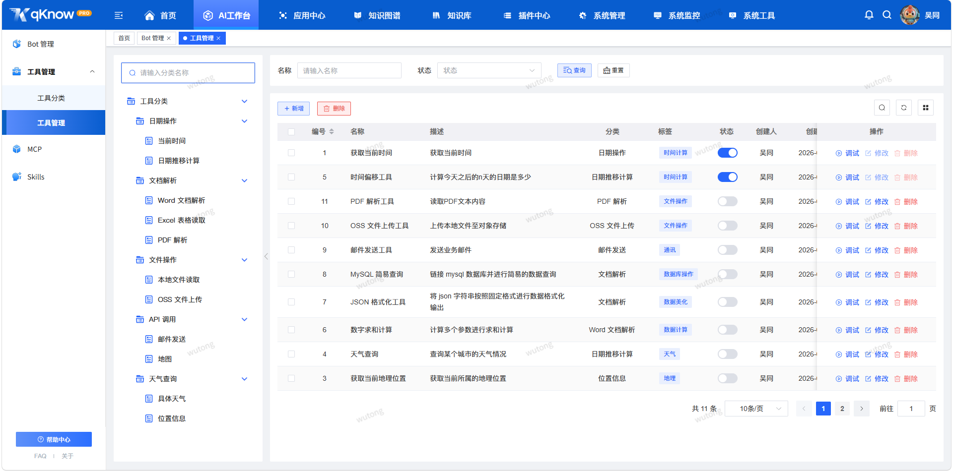Screen dimensions: 953x472
Task: Collapse the 文件操作 tree chevron
Action: click(244, 260)
